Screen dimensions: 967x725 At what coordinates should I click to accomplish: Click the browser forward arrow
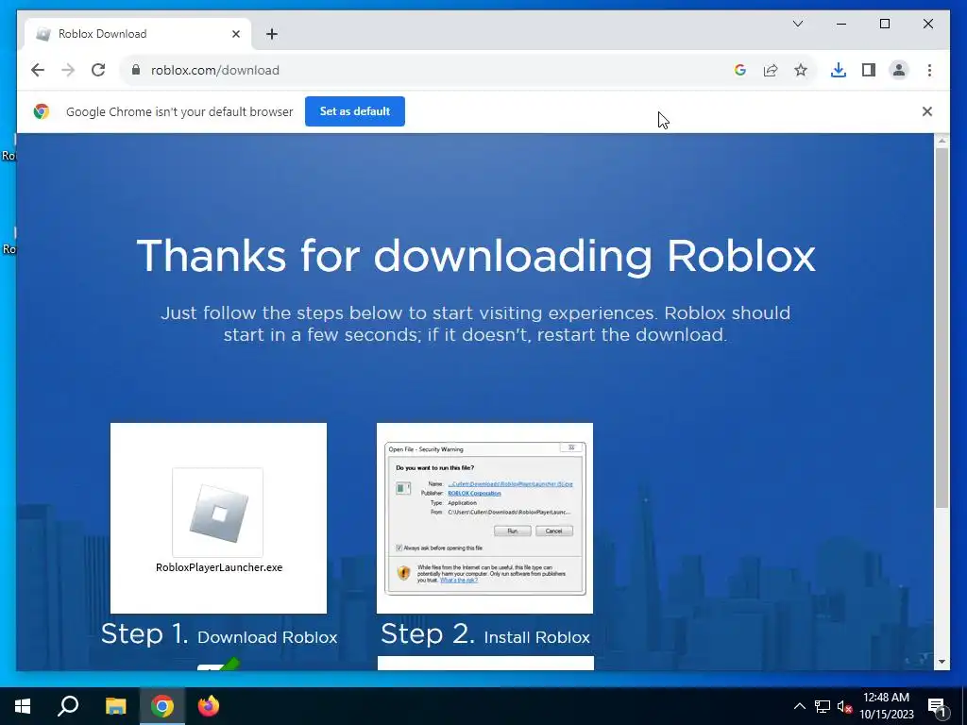68,70
